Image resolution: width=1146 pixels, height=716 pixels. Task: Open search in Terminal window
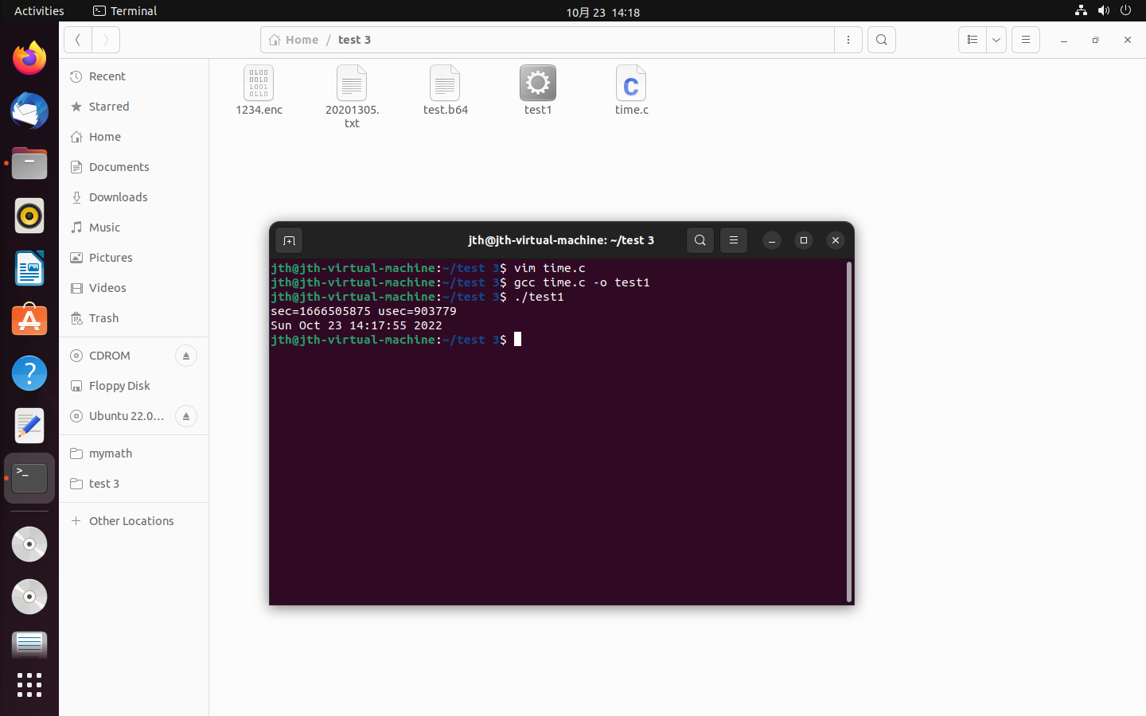[x=700, y=240]
